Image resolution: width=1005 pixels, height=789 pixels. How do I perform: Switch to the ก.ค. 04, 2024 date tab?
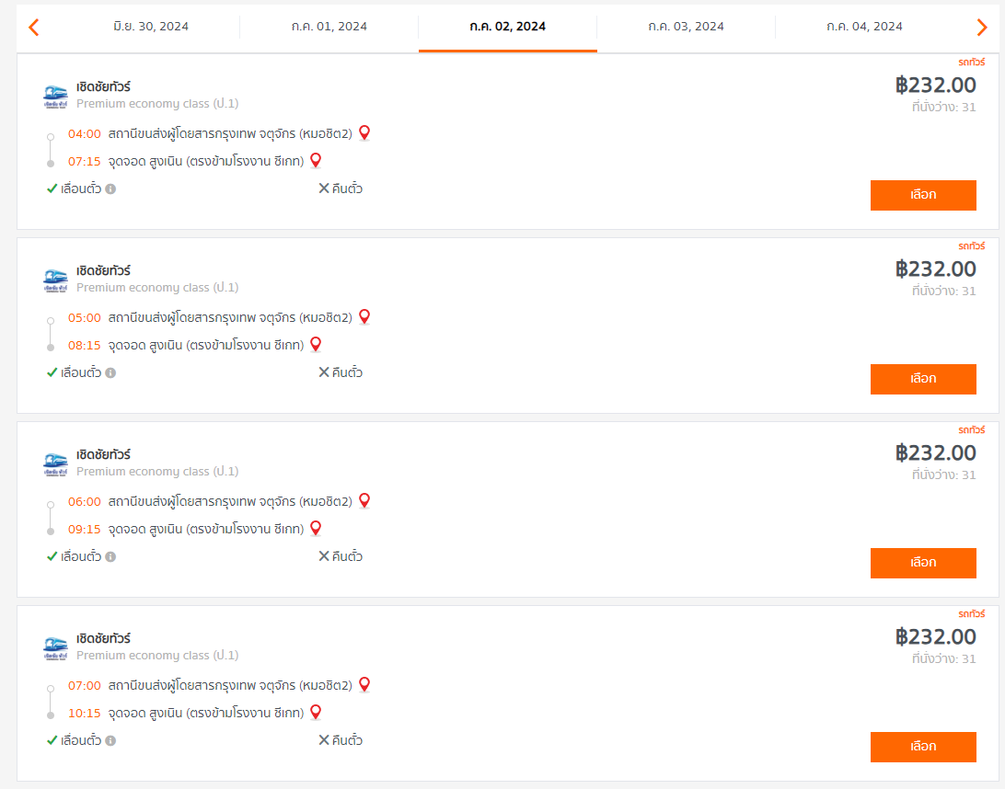click(864, 27)
